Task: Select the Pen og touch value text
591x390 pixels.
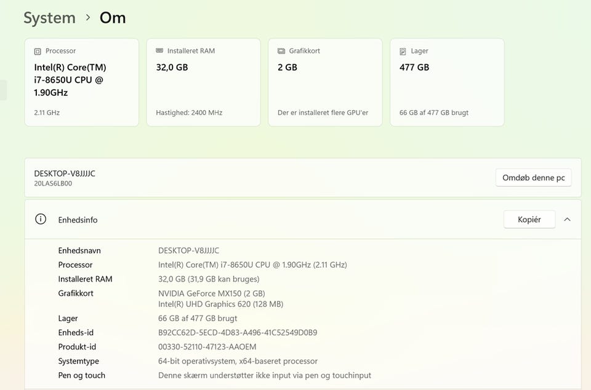Action: [265, 376]
